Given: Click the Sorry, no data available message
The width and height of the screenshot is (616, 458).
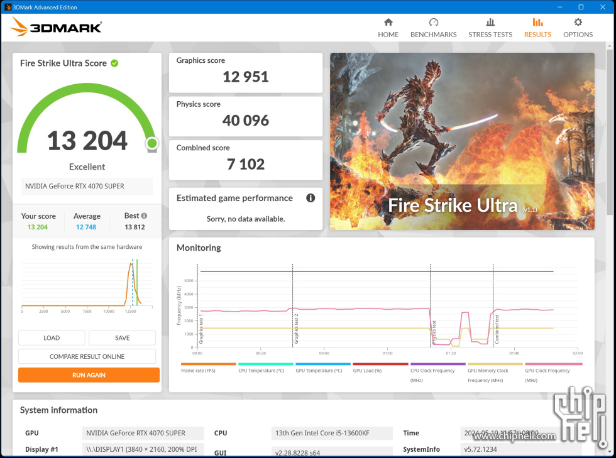Looking at the screenshot, I should [246, 219].
